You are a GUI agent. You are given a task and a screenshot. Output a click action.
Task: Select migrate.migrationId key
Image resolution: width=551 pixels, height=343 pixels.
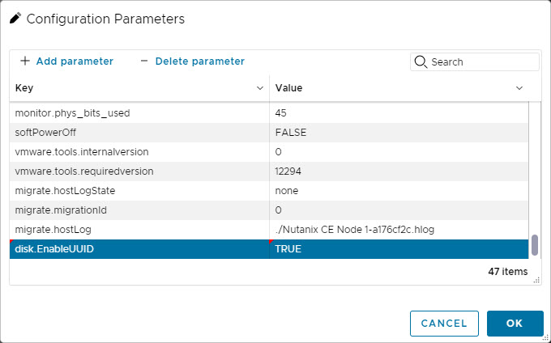coord(139,210)
